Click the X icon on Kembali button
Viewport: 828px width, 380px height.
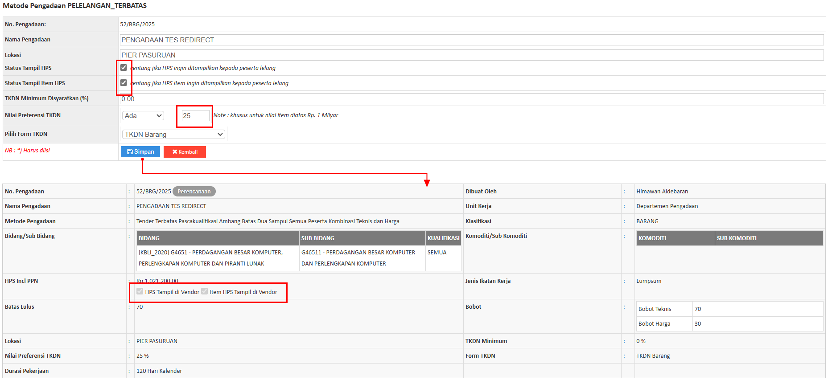[x=175, y=152]
